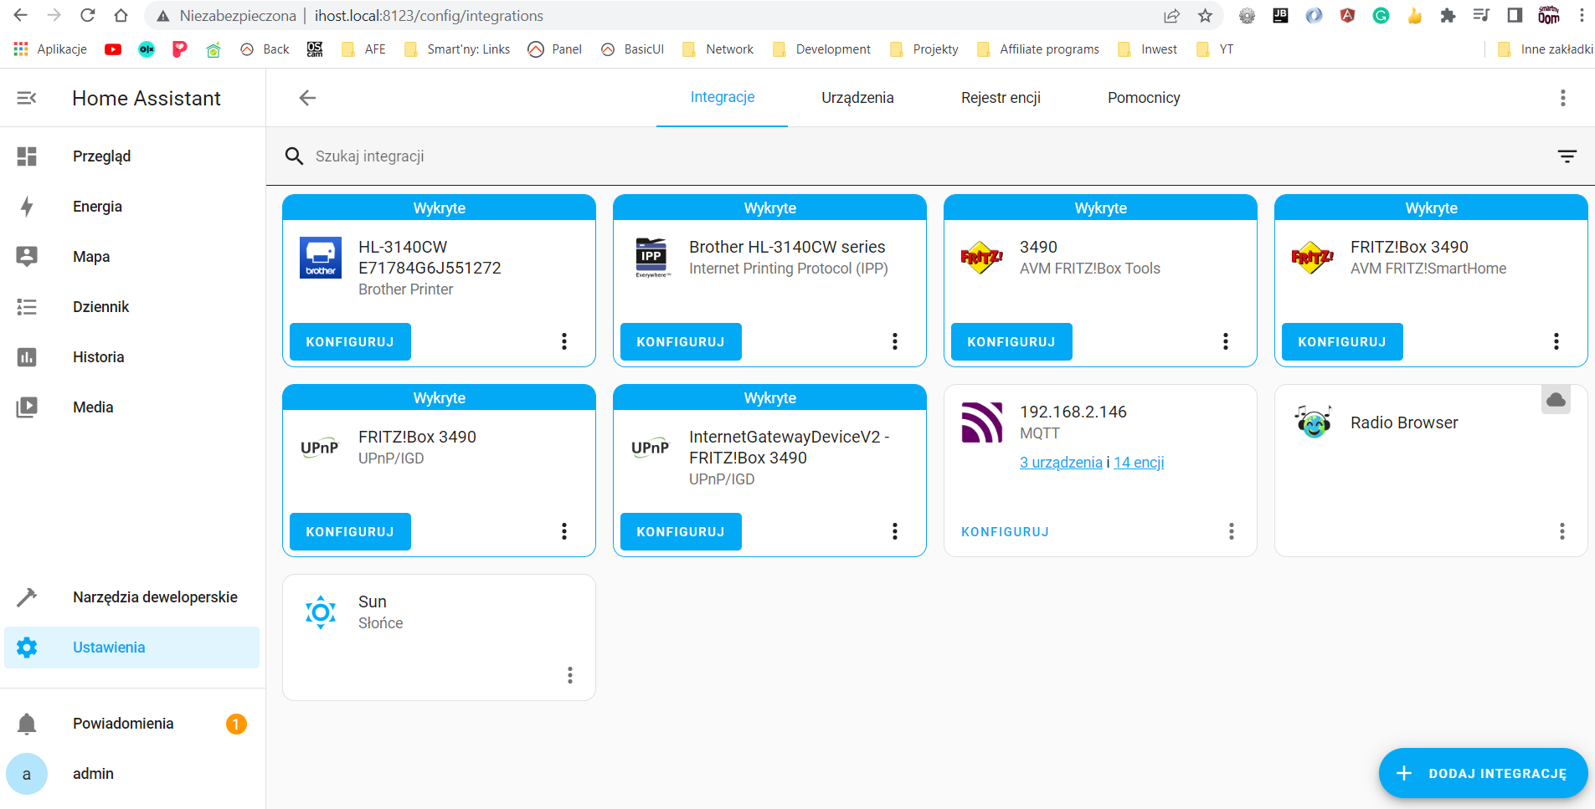Click KONFIGURUJ on the MQTT card
Viewport: 1595px width, 809px height.
coord(1005,532)
